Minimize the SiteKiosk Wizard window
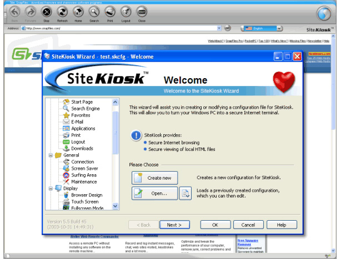Screen dimensions: 340x259 [278, 57]
